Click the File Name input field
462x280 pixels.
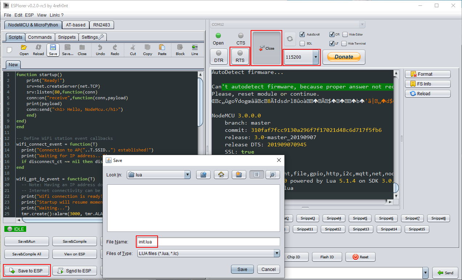click(x=208, y=242)
